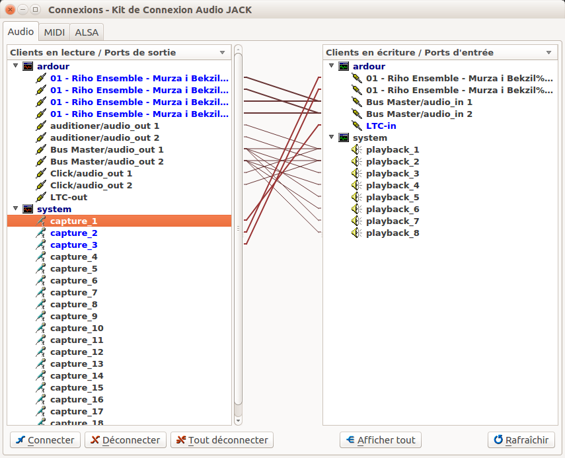The image size is (565, 458).
Task: Click the Rafraîchir button
Action: tap(521, 440)
